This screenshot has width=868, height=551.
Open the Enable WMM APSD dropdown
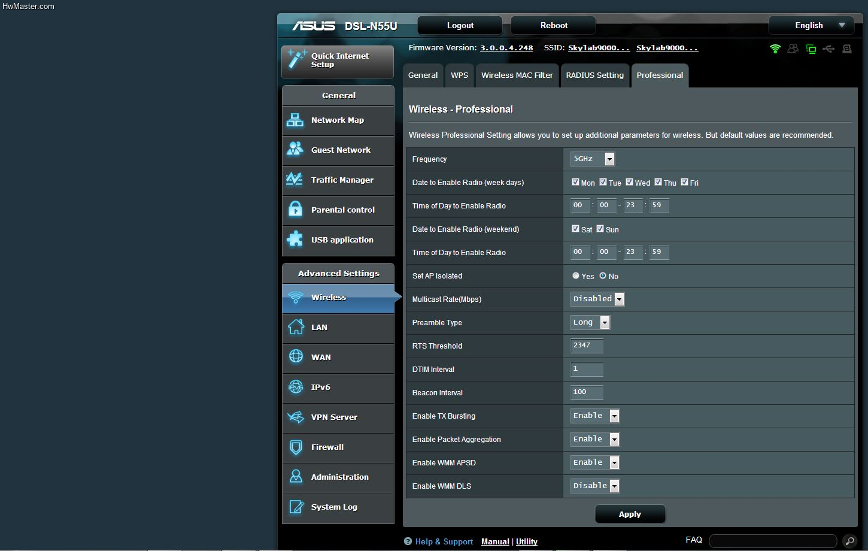coord(595,462)
